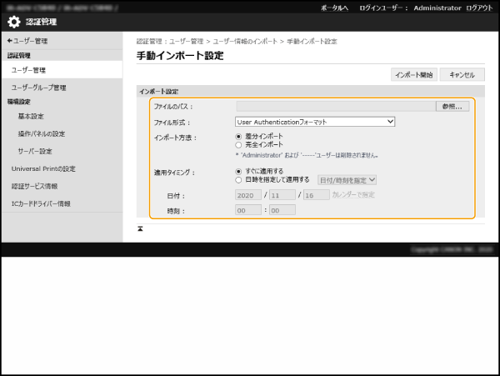Click the インポート開始 button

(413, 74)
